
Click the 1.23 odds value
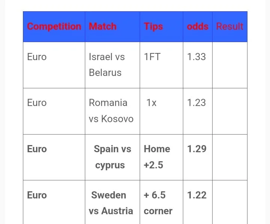tap(196, 103)
